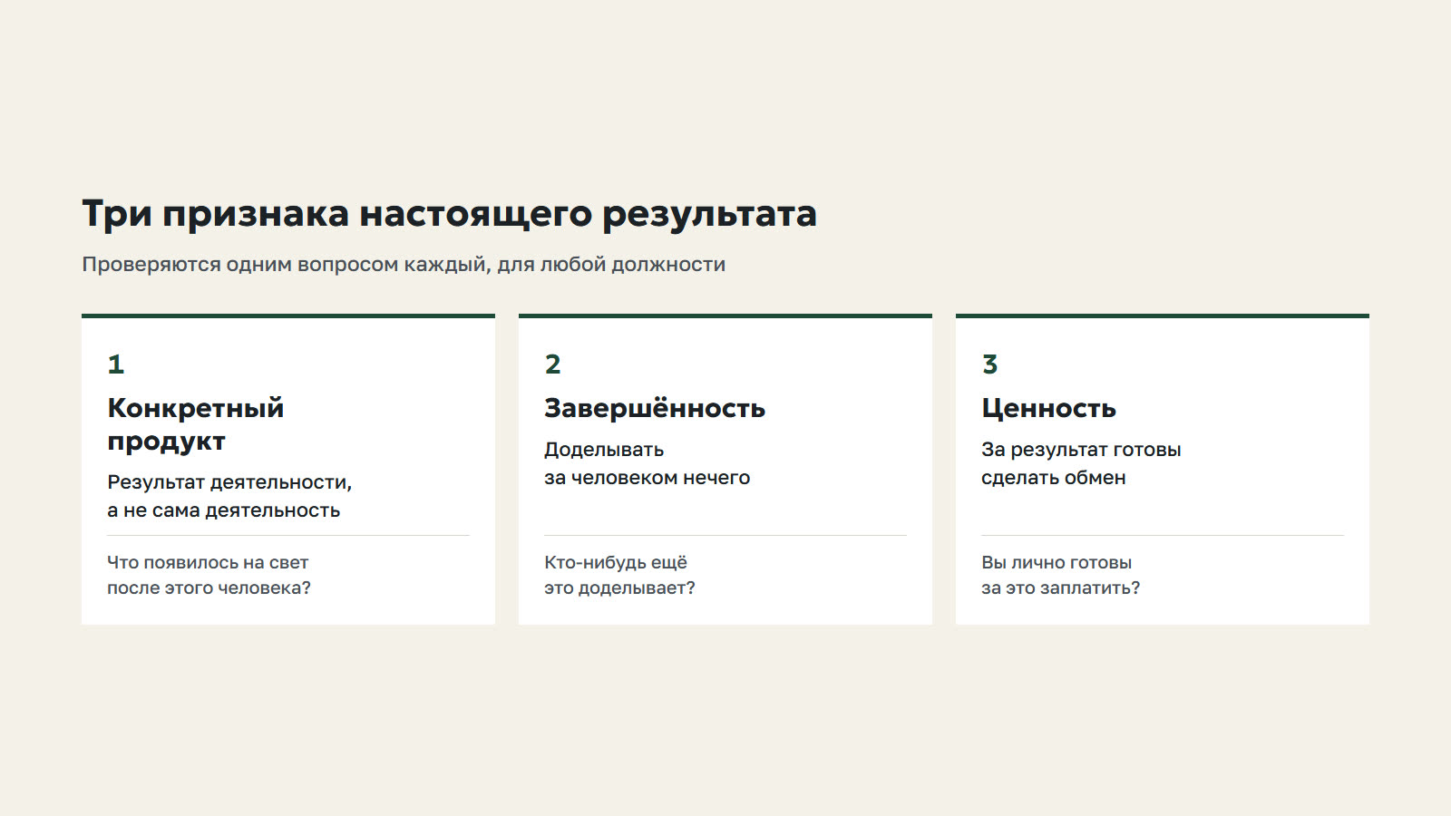The width and height of the screenshot is (1451, 816).
Task: Click the subtitle 'Проверяются одним вопросом каждый'
Action: pyautogui.click(x=404, y=265)
